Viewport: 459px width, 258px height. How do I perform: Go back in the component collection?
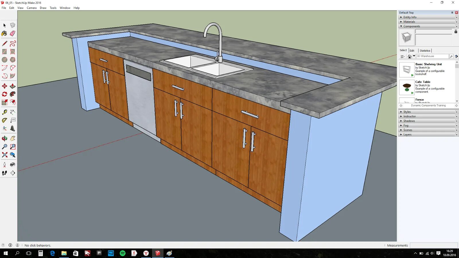(401, 105)
